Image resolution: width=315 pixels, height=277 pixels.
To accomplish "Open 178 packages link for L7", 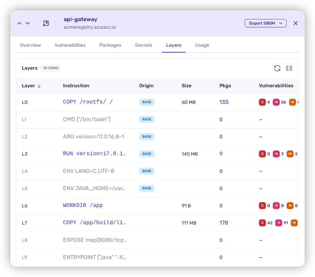I will coord(224,223).
